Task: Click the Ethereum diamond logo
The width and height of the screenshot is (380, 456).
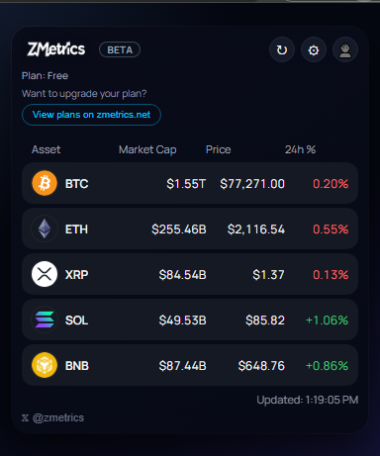Action: pos(45,228)
